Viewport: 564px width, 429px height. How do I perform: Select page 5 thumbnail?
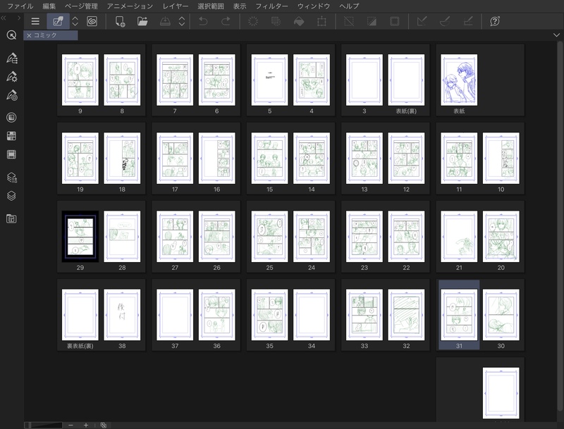coord(269,80)
